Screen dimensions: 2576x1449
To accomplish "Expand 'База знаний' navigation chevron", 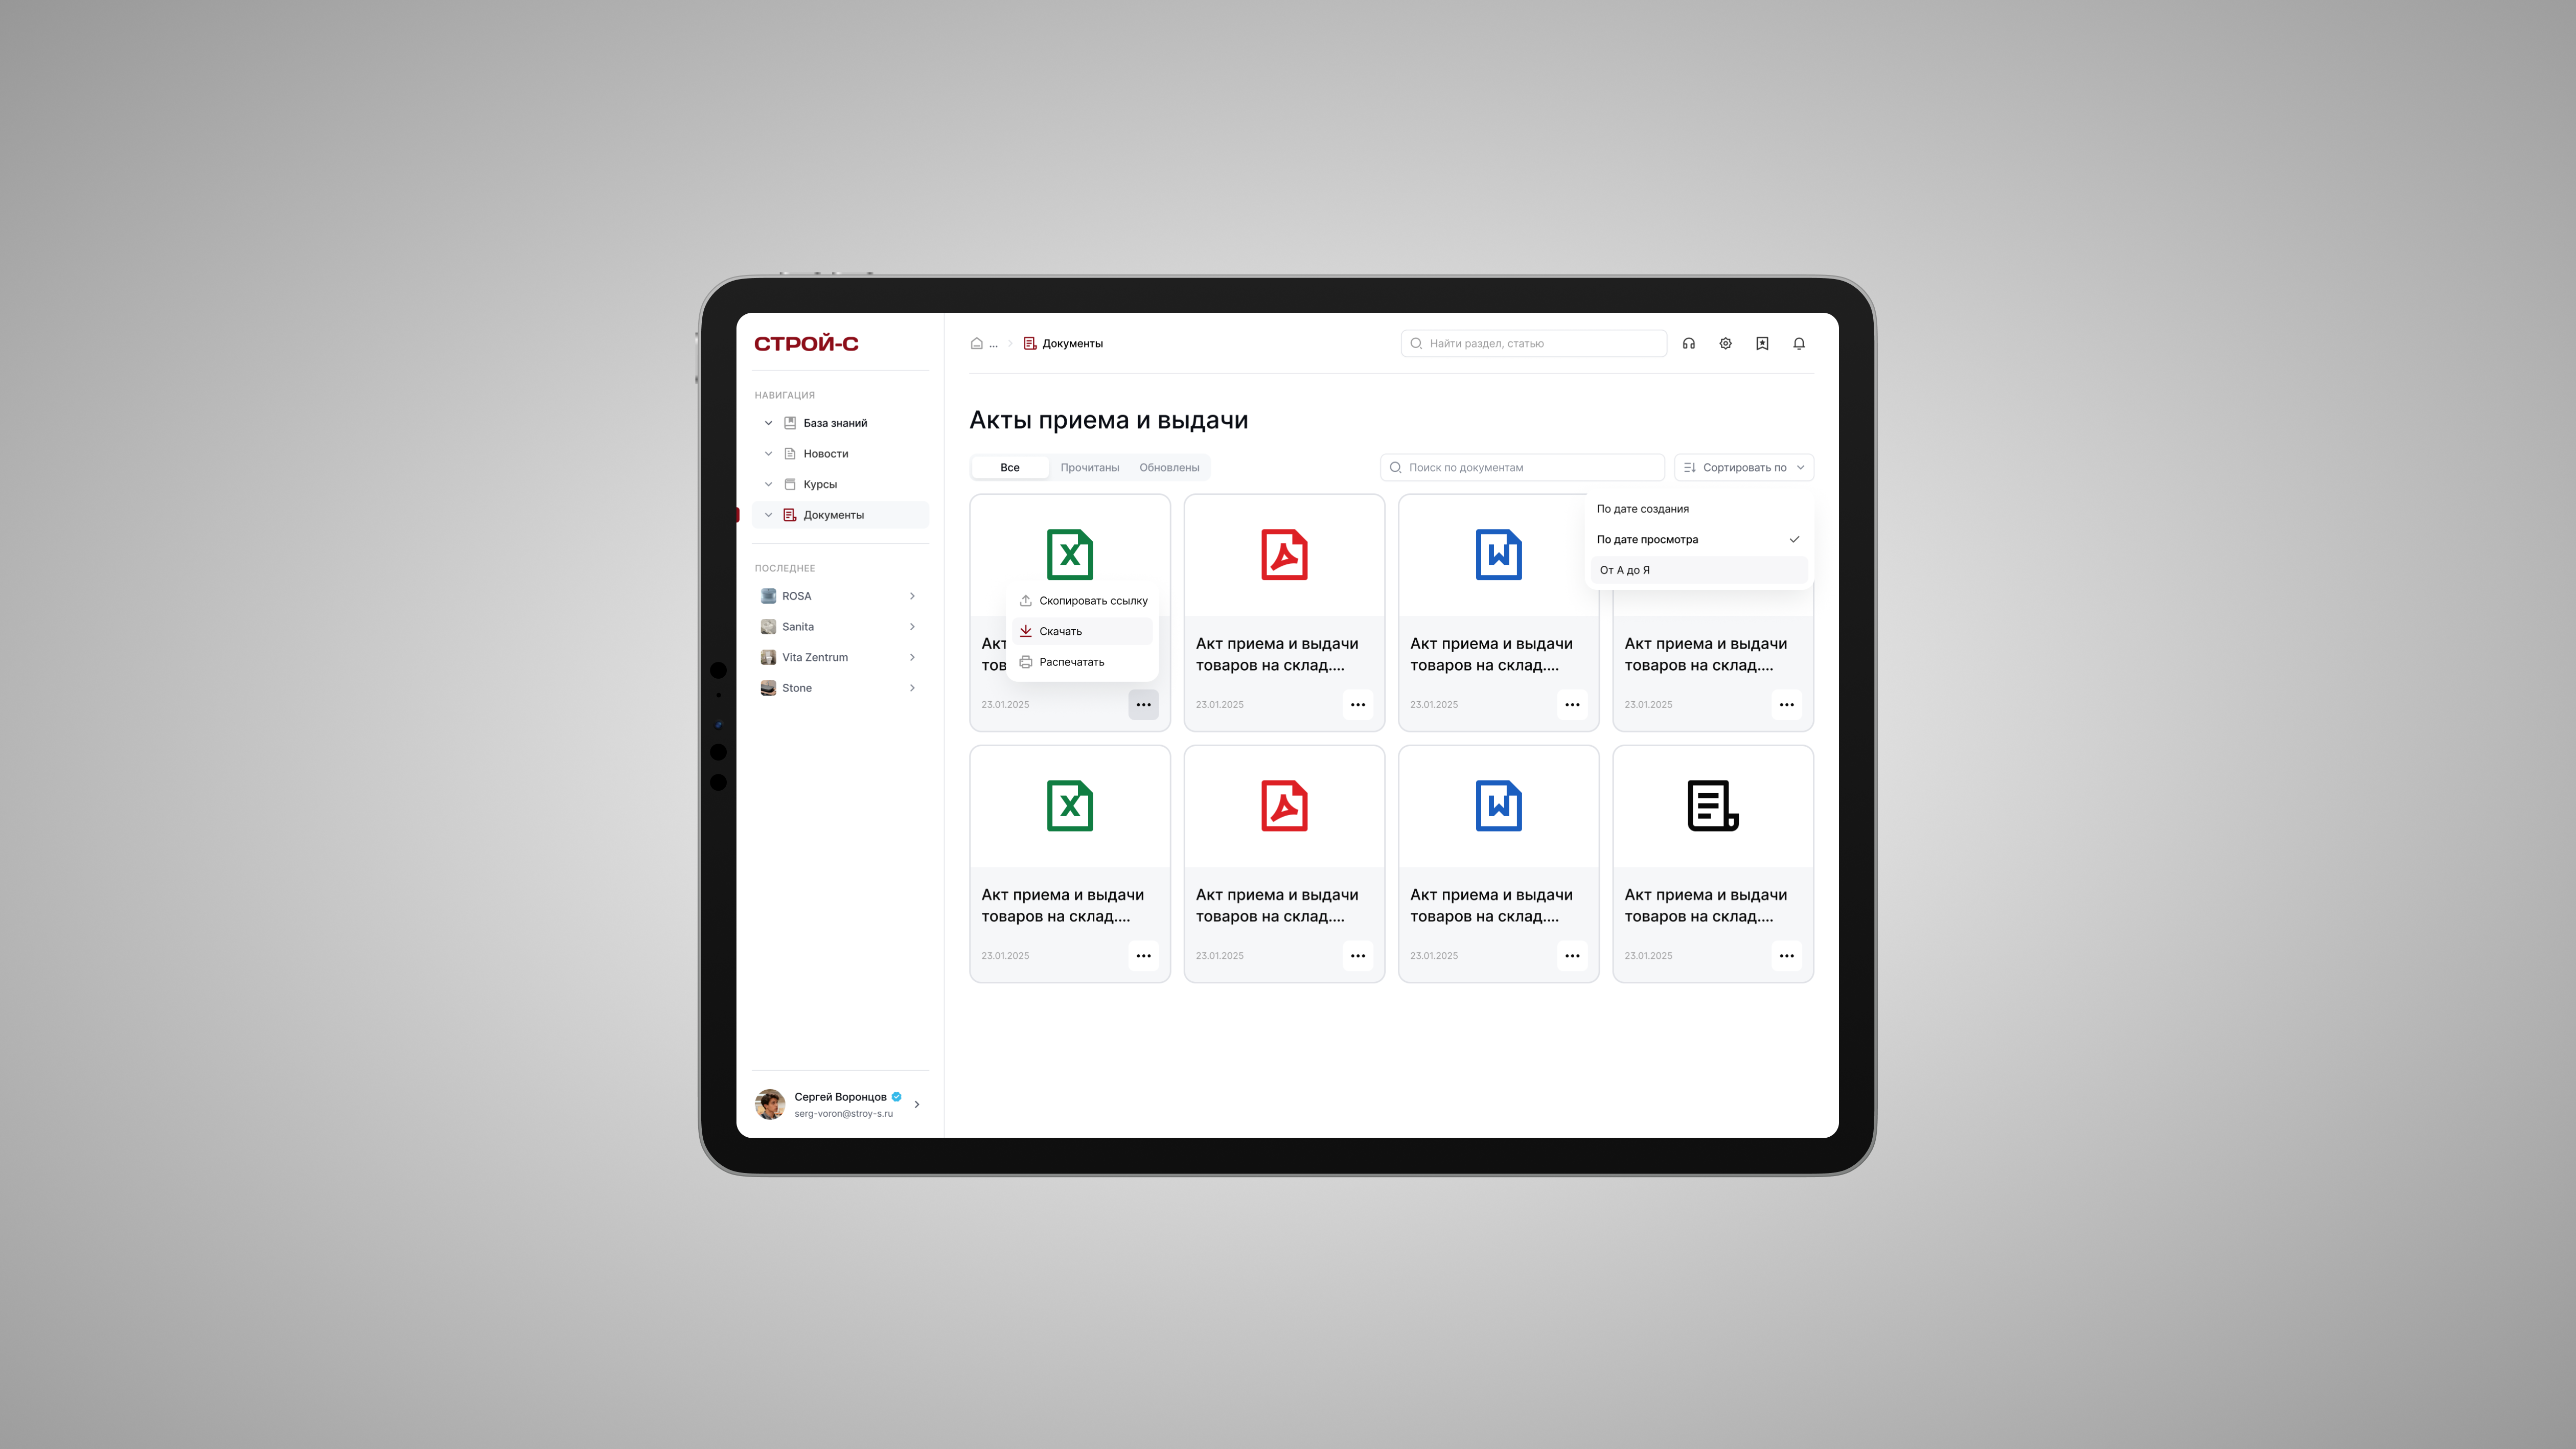I will point(768,423).
